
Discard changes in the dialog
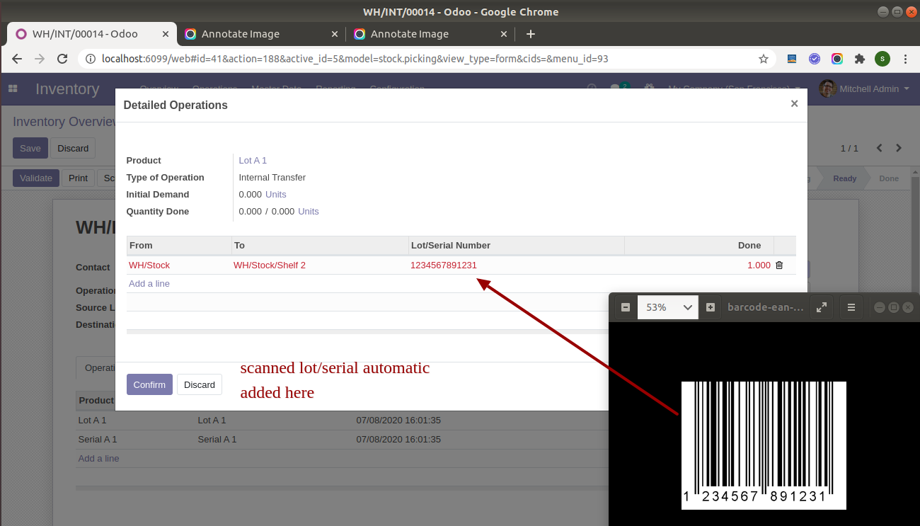point(200,384)
